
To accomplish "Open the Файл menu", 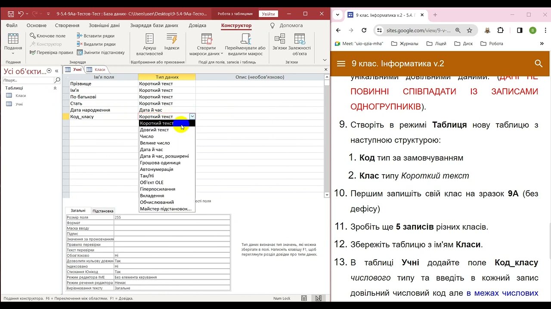I will [x=12, y=25].
